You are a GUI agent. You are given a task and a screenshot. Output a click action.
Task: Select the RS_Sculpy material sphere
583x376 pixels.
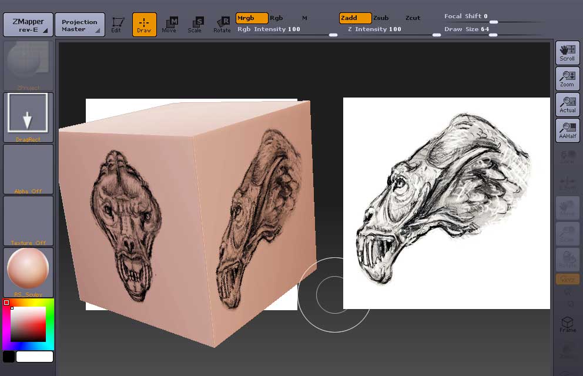pyautogui.click(x=28, y=269)
